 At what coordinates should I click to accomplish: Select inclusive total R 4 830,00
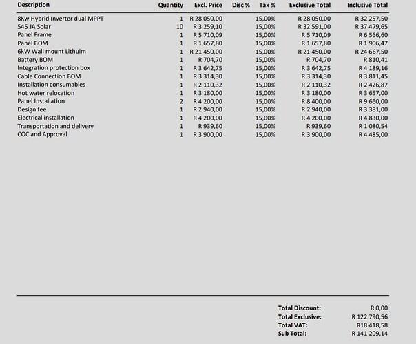coord(373,118)
